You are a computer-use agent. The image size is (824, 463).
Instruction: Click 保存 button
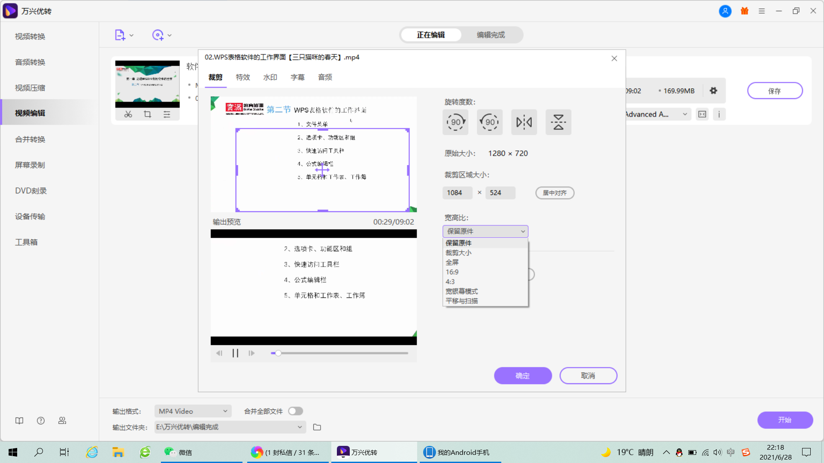775,91
